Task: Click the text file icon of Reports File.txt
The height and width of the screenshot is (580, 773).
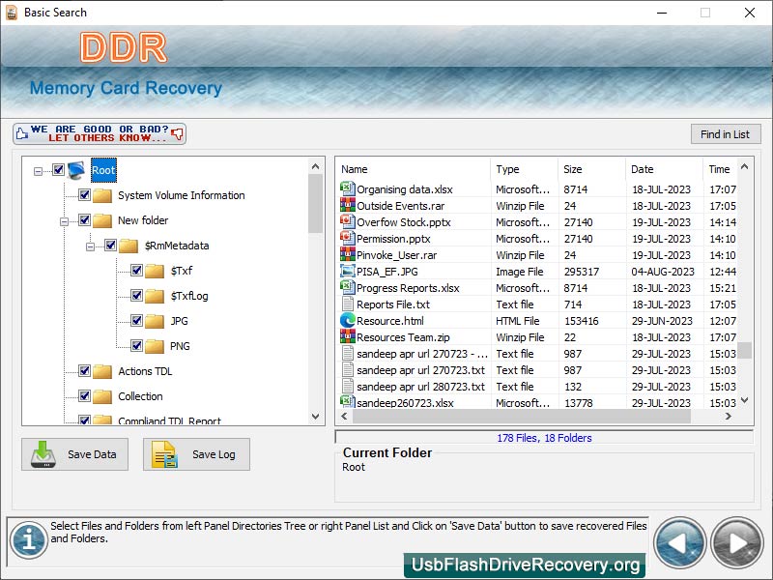Action: pyautogui.click(x=348, y=304)
